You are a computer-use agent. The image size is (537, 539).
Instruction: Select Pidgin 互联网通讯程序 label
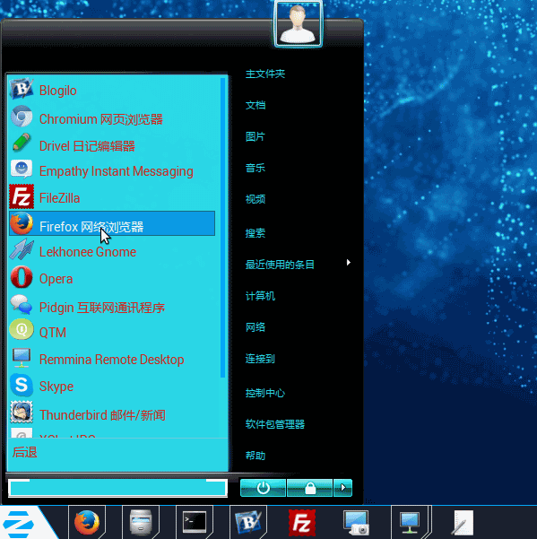coord(102,308)
